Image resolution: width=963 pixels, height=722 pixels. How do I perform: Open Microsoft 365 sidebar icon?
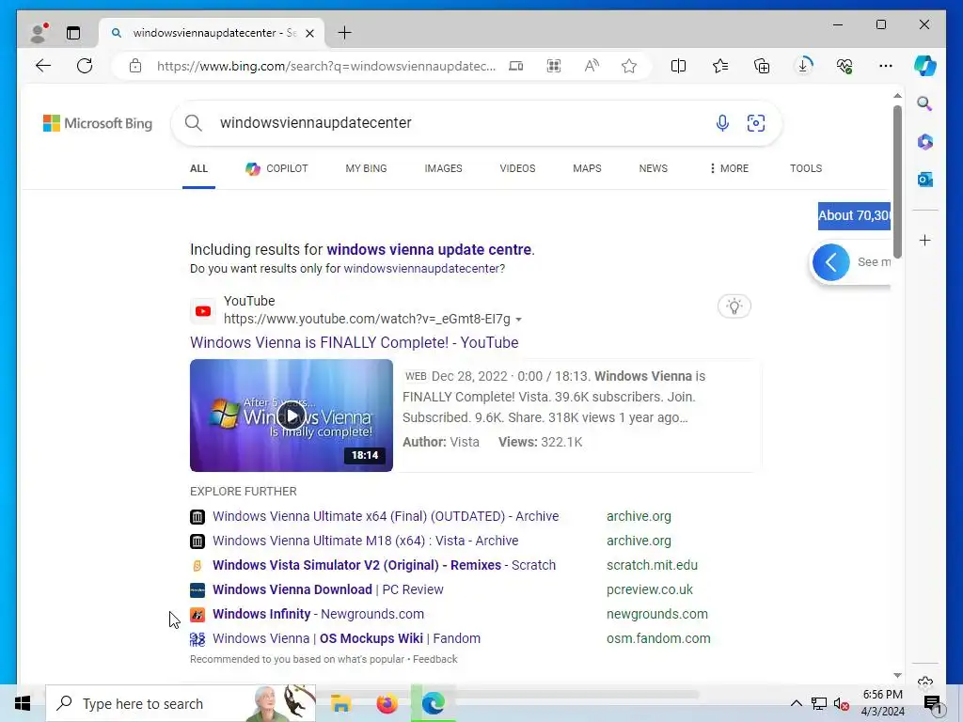[x=925, y=142]
